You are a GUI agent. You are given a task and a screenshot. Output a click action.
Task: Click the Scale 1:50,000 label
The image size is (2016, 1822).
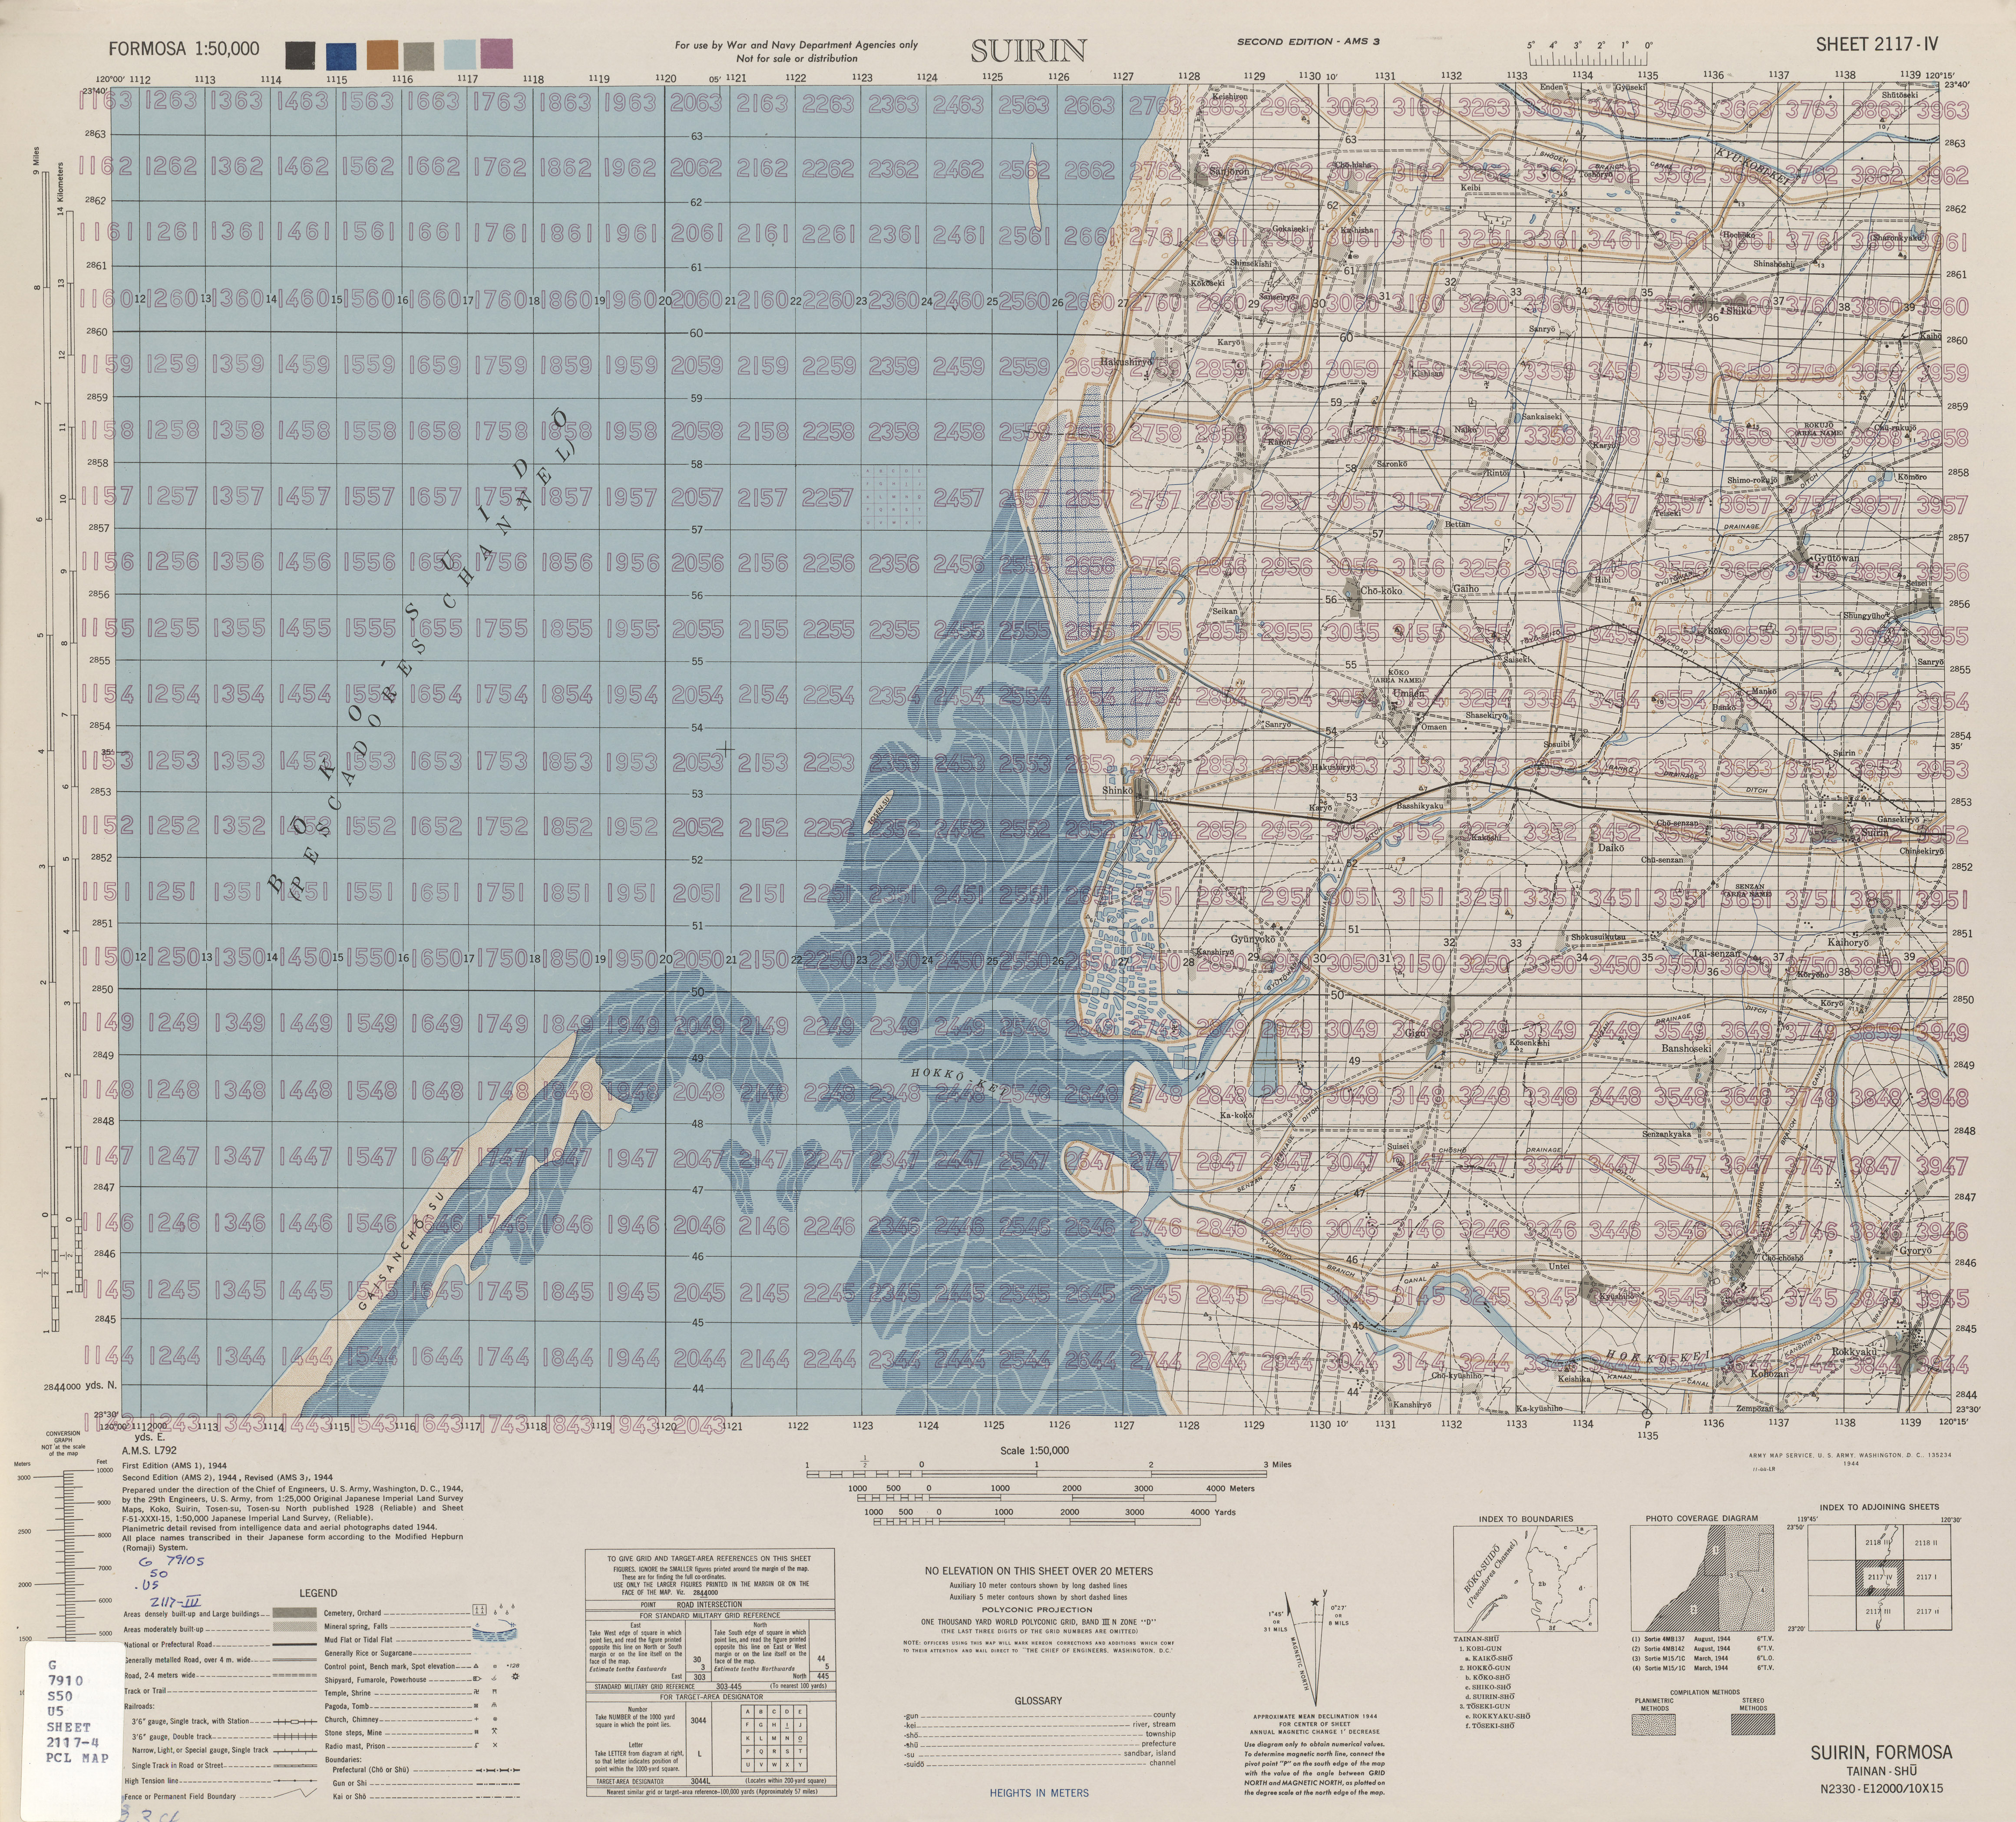point(1034,1450)
